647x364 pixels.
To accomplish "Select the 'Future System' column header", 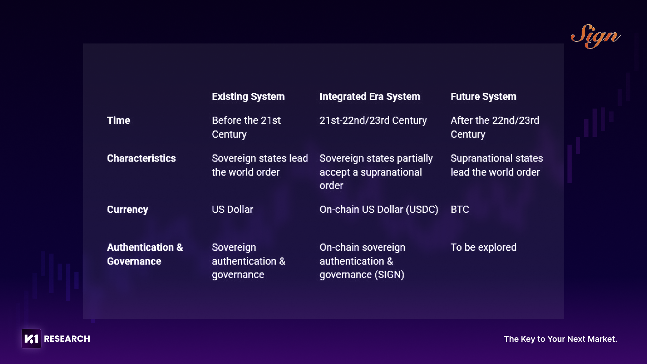I will click(x=483, y=97).
